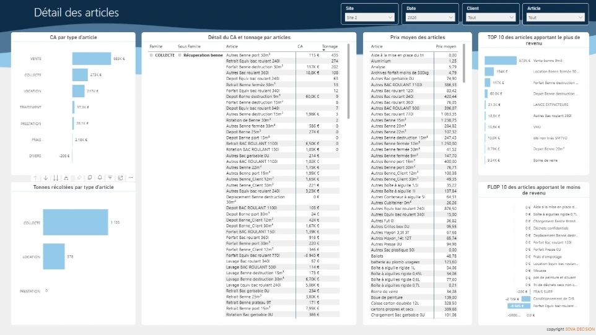This screenshot has width=596, height=335.
Task: Click the sort arrow under Tonnage header
Action: [x=324, y=50]
